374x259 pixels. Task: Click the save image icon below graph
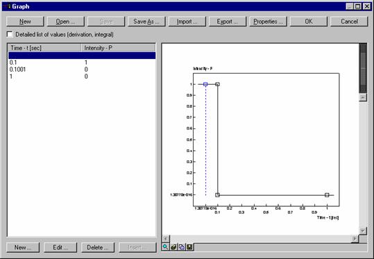189,247
